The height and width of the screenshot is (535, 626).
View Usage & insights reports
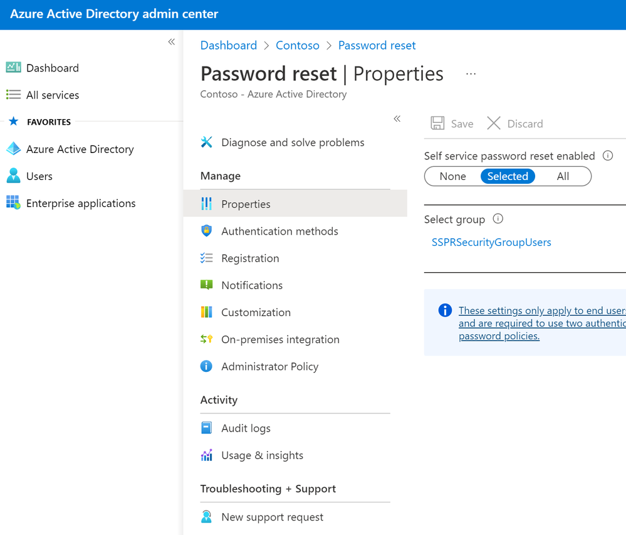click(263, 455)
